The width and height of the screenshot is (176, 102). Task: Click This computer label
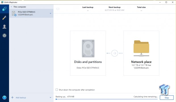20,7
